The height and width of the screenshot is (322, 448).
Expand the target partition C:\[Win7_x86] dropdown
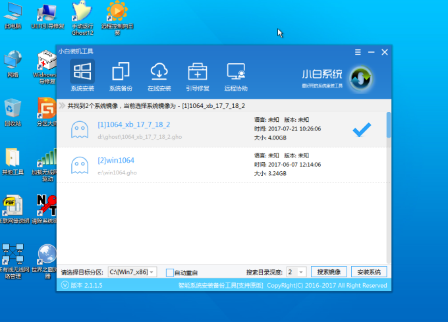(152, 272)
